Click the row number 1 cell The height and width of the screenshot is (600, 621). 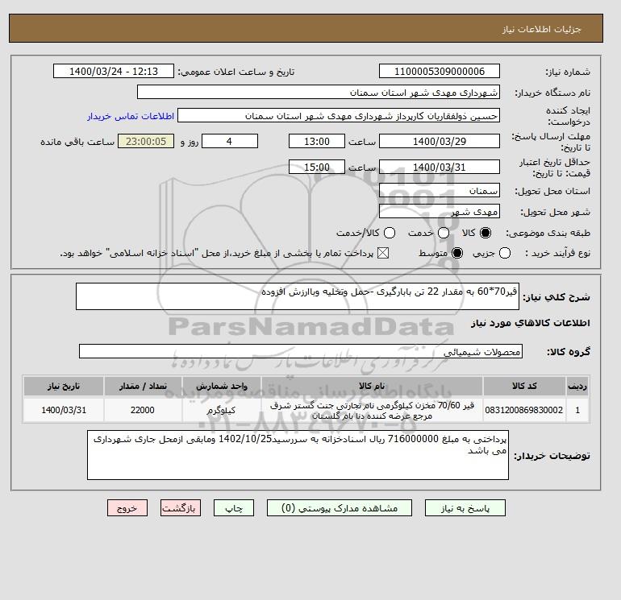tap(577, 410)
